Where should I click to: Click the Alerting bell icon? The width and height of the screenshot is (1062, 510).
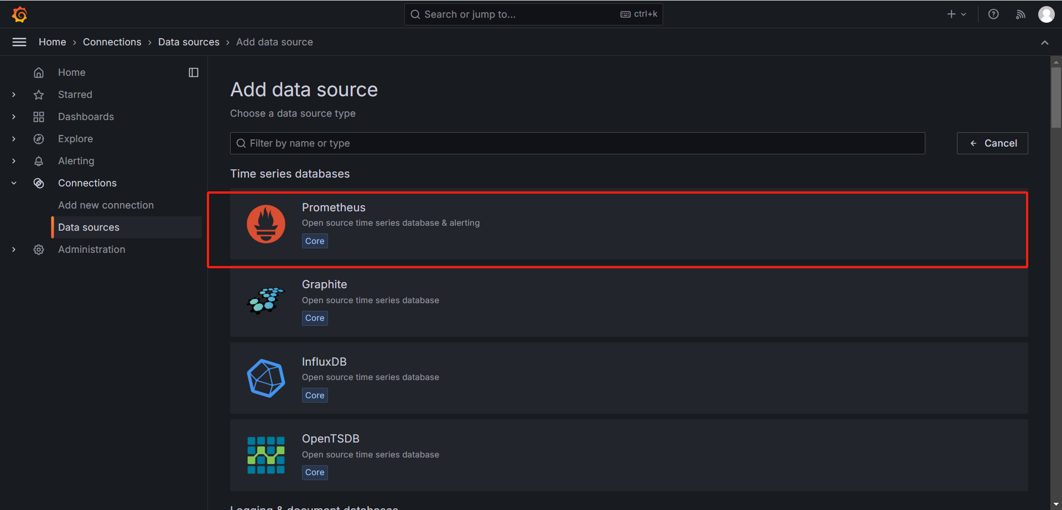coord(39,161)
